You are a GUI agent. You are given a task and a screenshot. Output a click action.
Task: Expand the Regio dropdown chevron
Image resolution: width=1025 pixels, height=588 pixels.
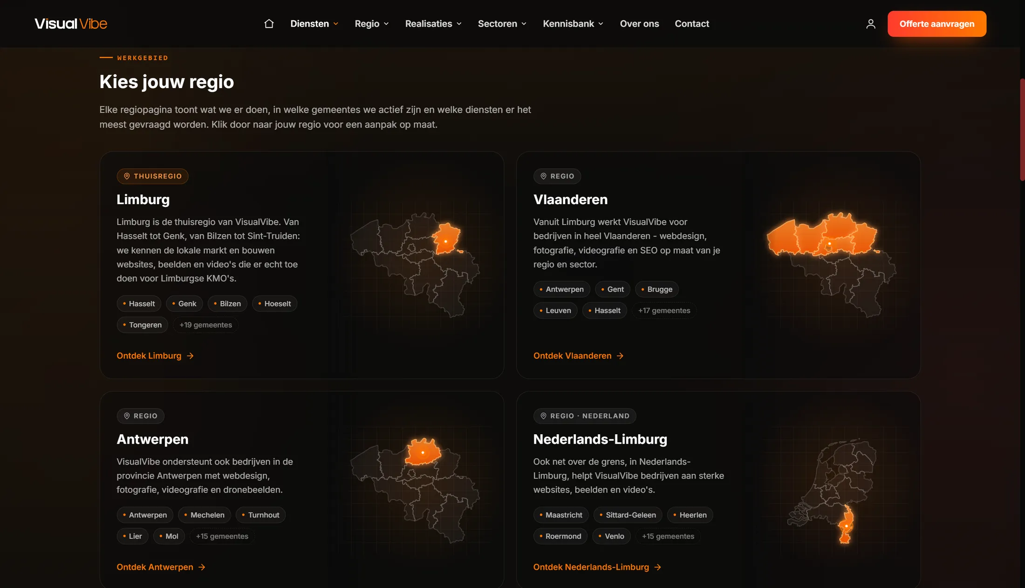386,24
